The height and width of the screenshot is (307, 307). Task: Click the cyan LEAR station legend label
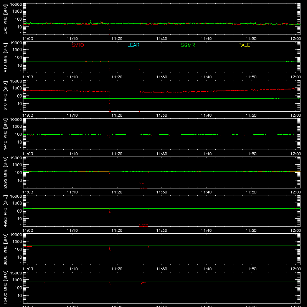(133, 45)
